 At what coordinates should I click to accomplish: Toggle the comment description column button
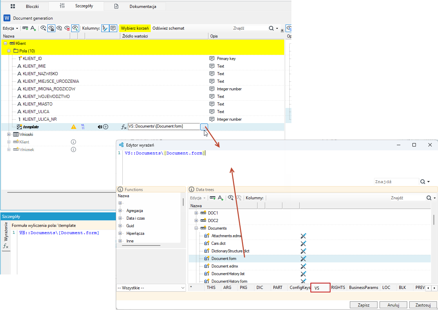(x=113, y=28)
